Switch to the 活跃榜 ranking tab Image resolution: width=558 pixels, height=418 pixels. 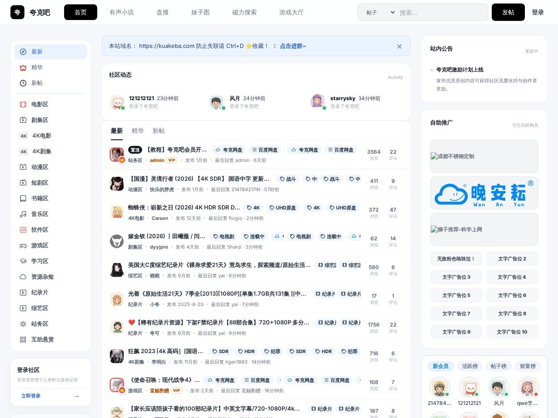pos(470,366)
